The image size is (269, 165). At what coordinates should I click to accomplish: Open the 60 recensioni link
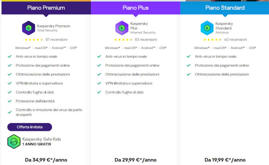pyautogui.click(x=235, y=40)
